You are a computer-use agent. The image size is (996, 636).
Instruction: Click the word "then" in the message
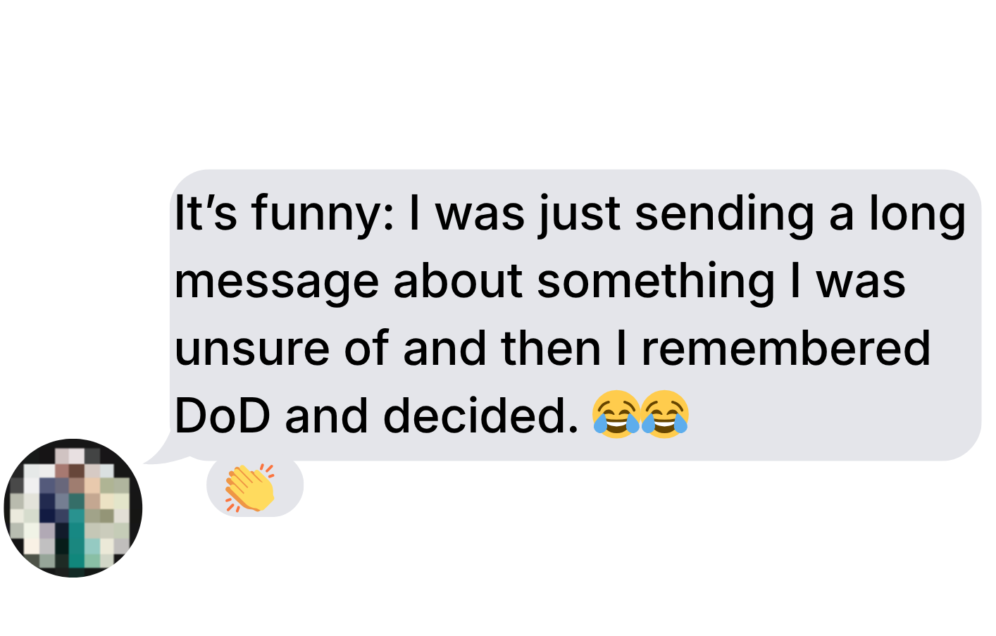pyautogui.click(x=551, y=348)
